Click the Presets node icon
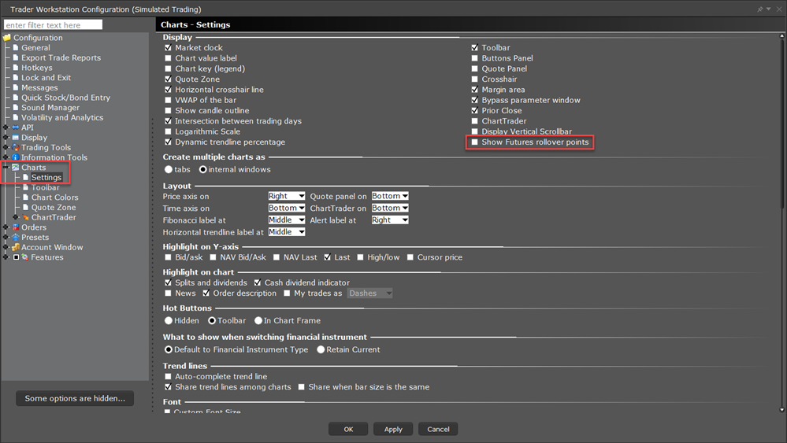Image resolution: width=787 pixels, height=443 pixels. coord(16,237)
